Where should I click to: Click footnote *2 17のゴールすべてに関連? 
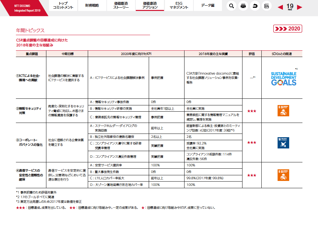click(35, 197)
